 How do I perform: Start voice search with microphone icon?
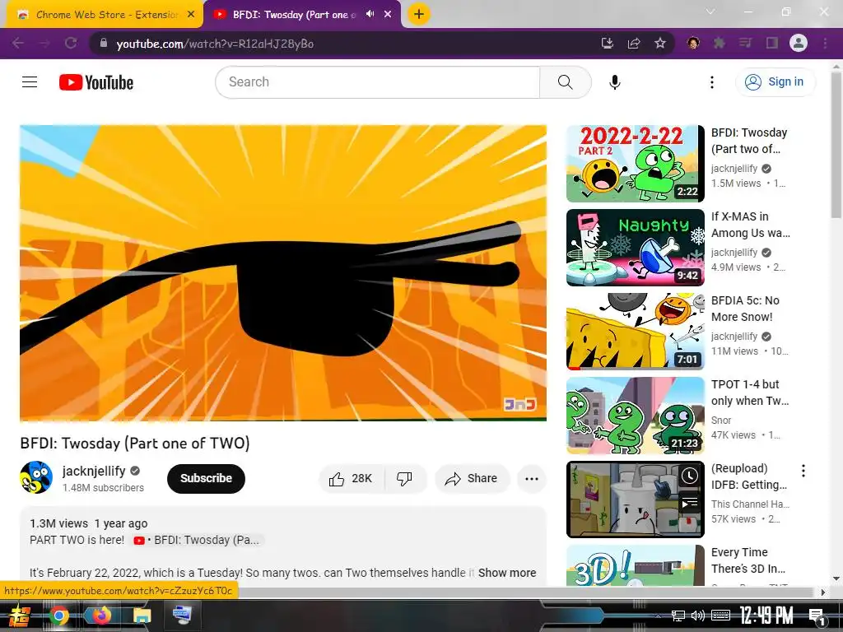(615, 82)
